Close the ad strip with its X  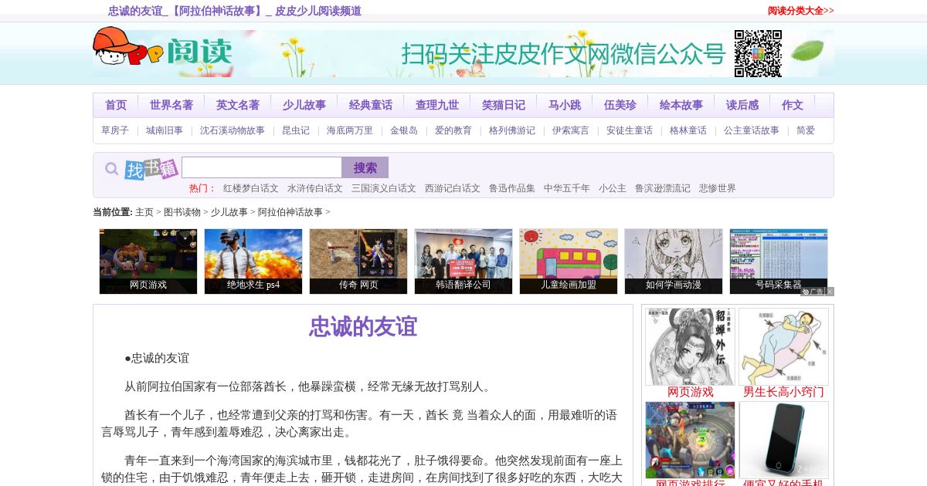(830, 292)
